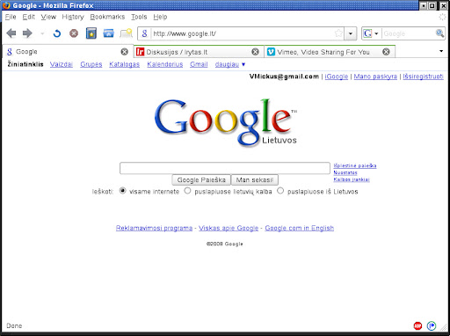Click the Žiniatinklis label
This screenshot has width=450, height=336.
(x=25, y=64)
